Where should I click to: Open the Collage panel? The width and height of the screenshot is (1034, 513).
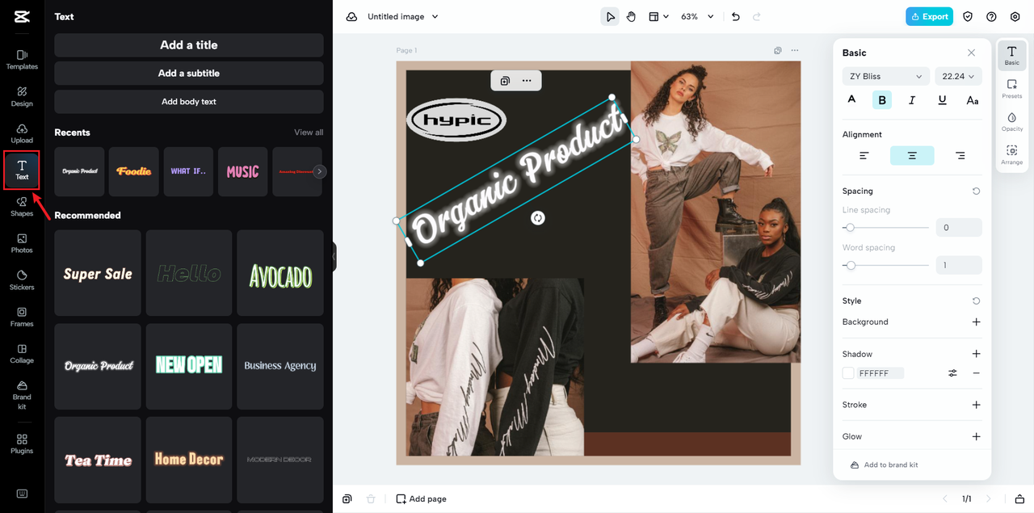pos(22,354)
